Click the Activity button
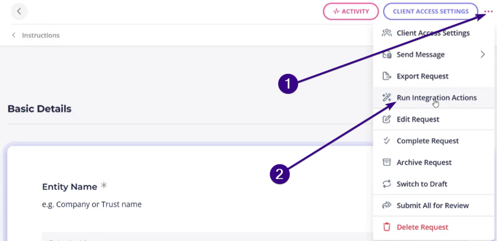 350,11
